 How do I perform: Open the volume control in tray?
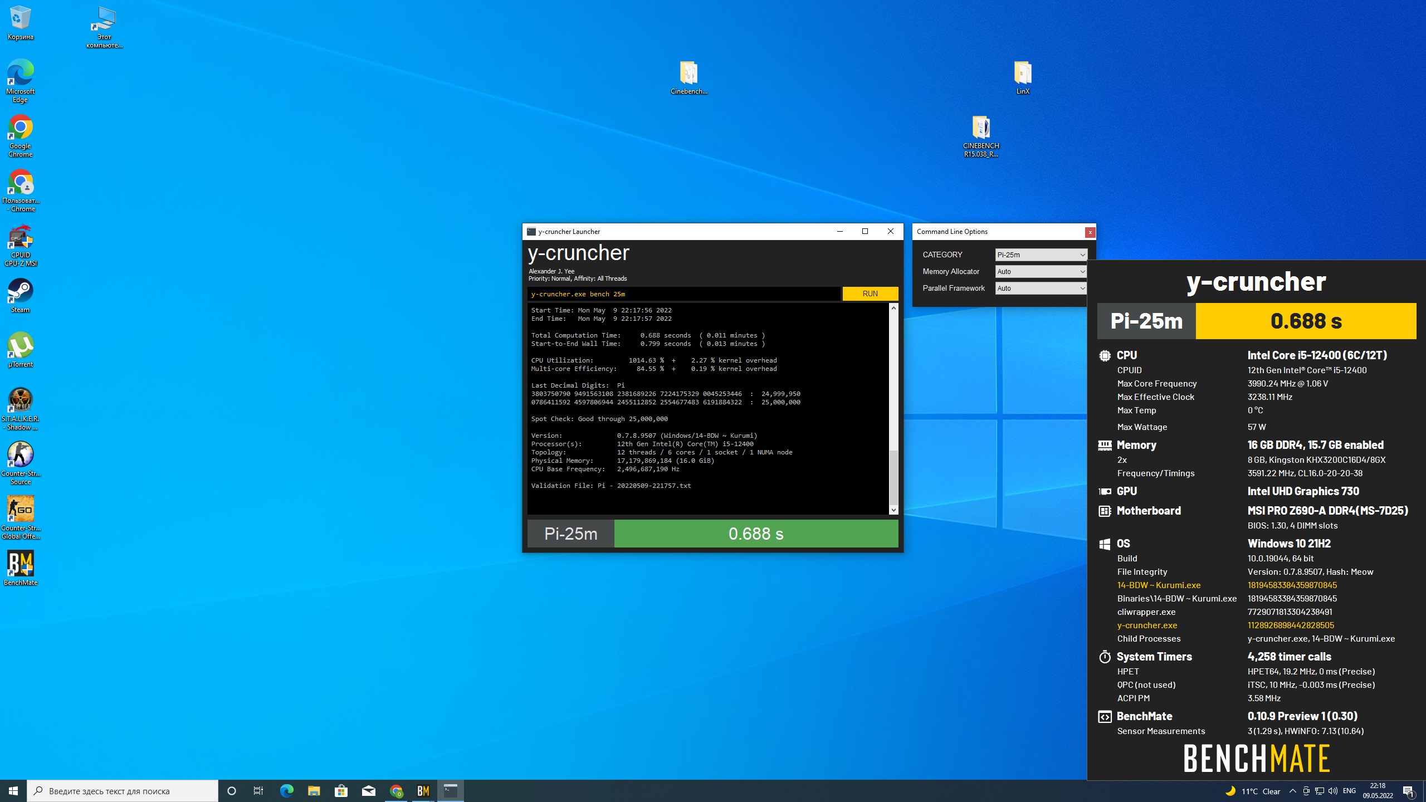click(x=1333, y=791)
